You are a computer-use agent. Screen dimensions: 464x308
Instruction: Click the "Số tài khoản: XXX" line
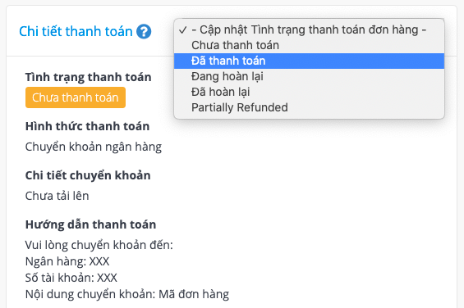(71, 278)
